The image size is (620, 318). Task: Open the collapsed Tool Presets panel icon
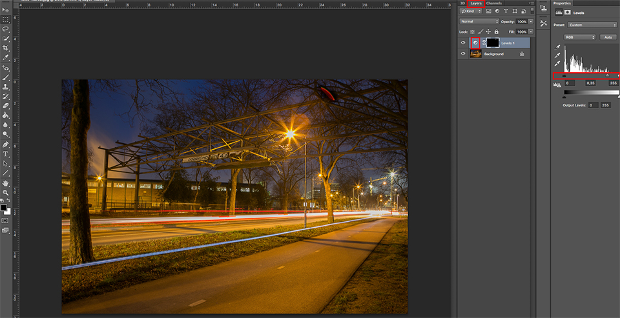click(x=543, y=23)
